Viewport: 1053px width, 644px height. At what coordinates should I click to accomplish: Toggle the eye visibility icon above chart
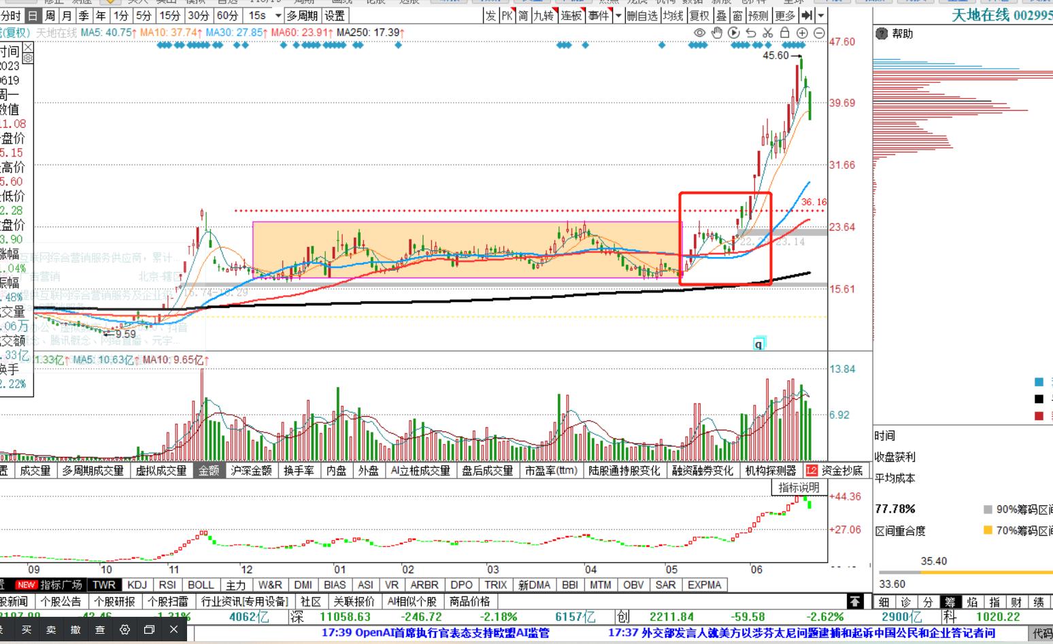(699, 33)
